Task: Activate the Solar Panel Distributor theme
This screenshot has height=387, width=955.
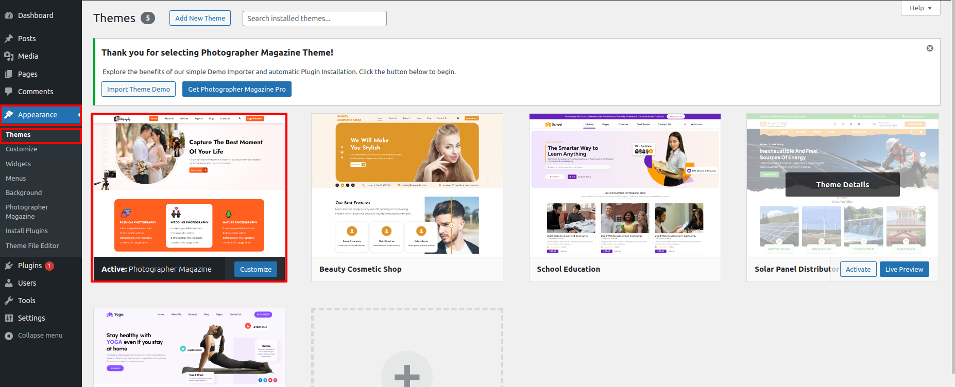Action: point(858,269)
